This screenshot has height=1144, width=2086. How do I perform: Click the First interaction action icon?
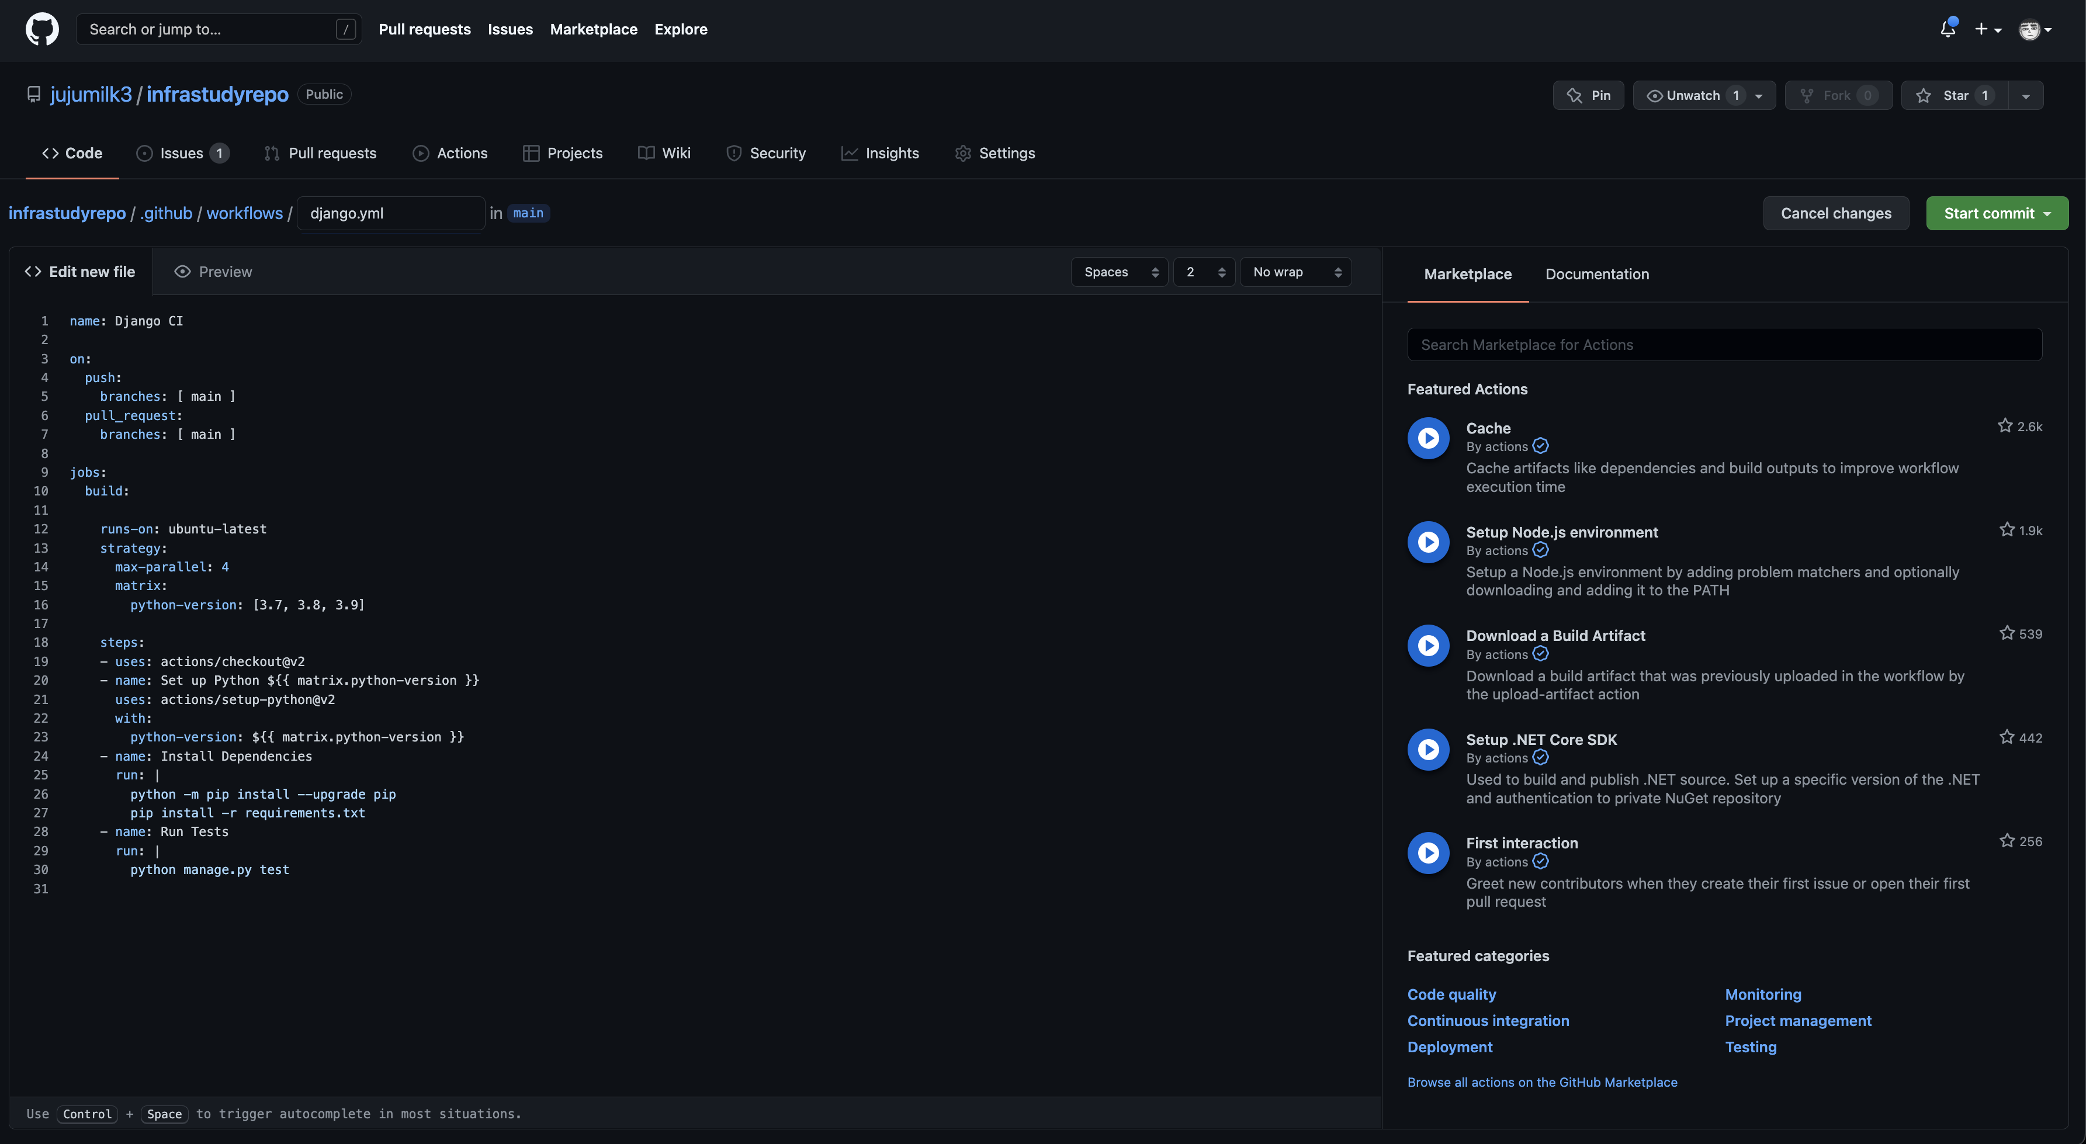click(x=1427, y=852)
